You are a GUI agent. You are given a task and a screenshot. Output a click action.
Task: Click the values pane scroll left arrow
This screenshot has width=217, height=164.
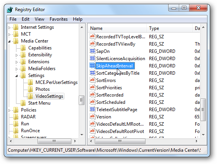click(91, 141)
